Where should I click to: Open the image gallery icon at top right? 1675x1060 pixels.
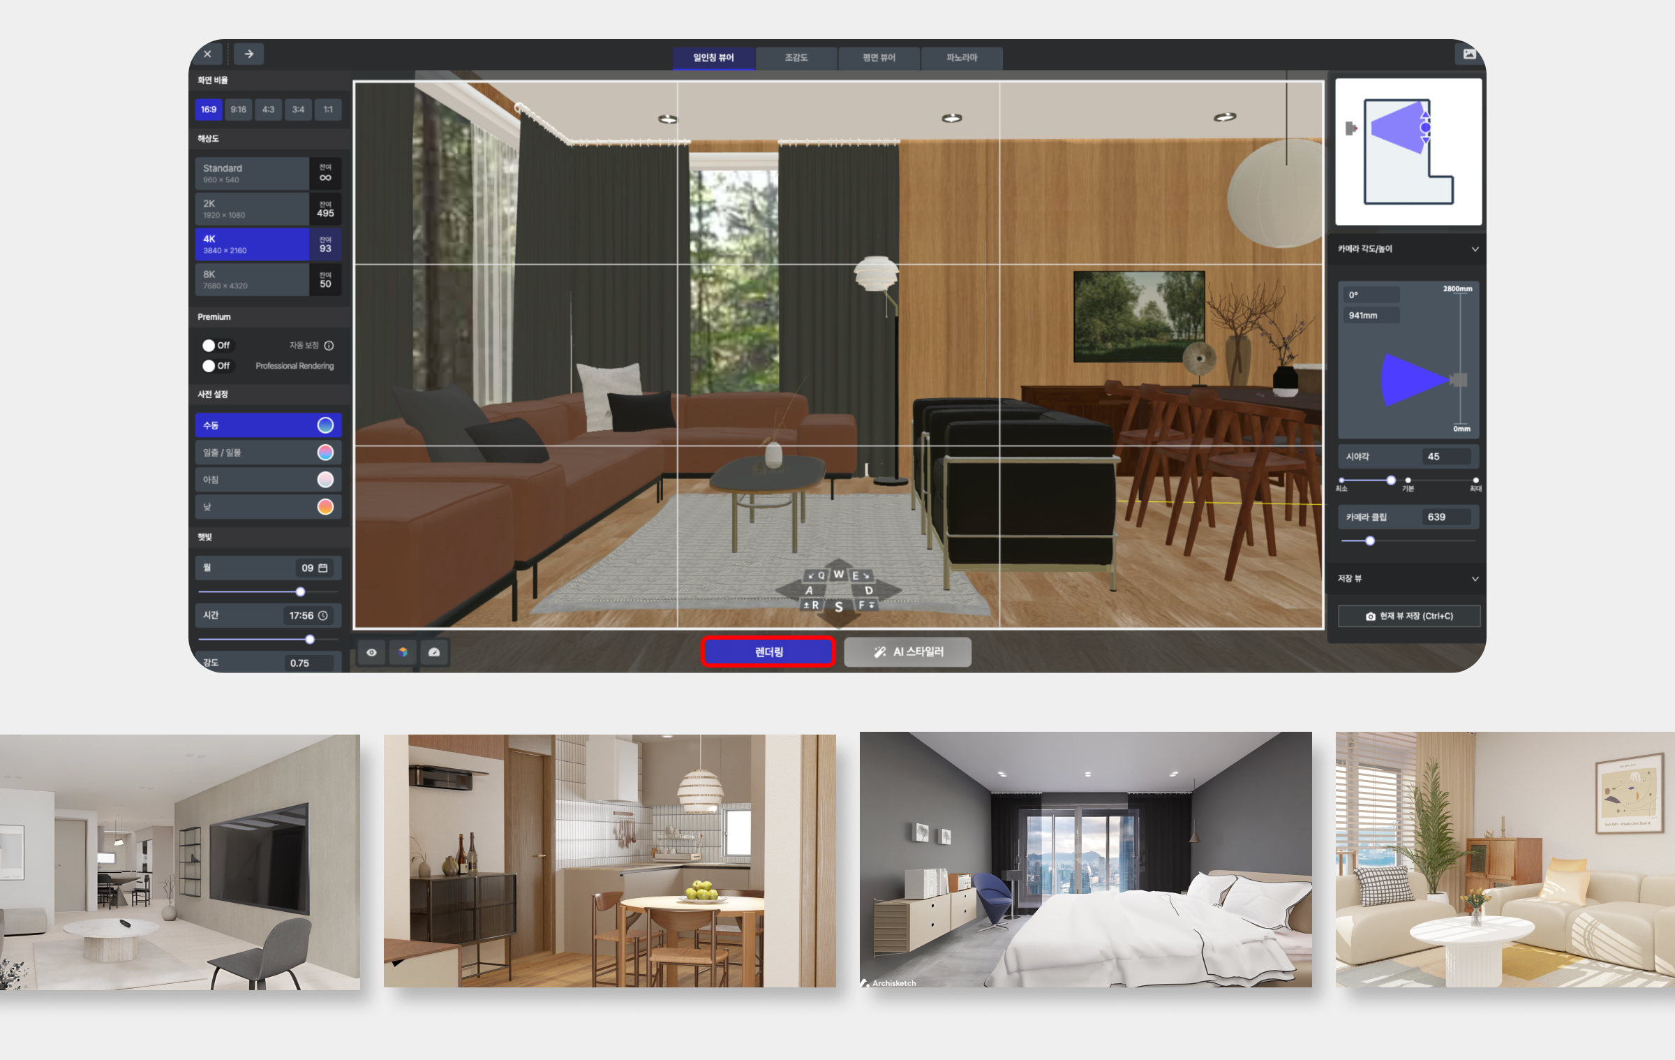(x=1469, y=54)
